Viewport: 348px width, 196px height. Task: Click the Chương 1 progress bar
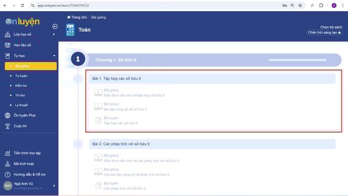click(x=297, y=60)
